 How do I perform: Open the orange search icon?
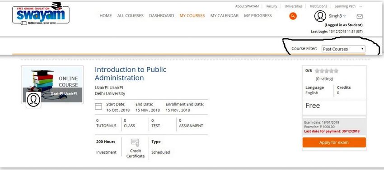(x=293, y=16)
